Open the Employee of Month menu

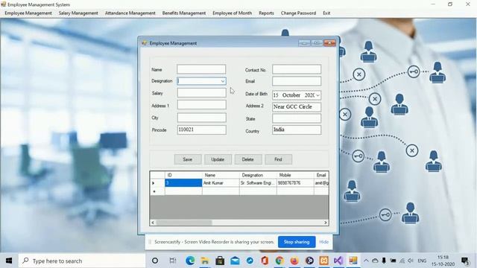click(232, 13)
